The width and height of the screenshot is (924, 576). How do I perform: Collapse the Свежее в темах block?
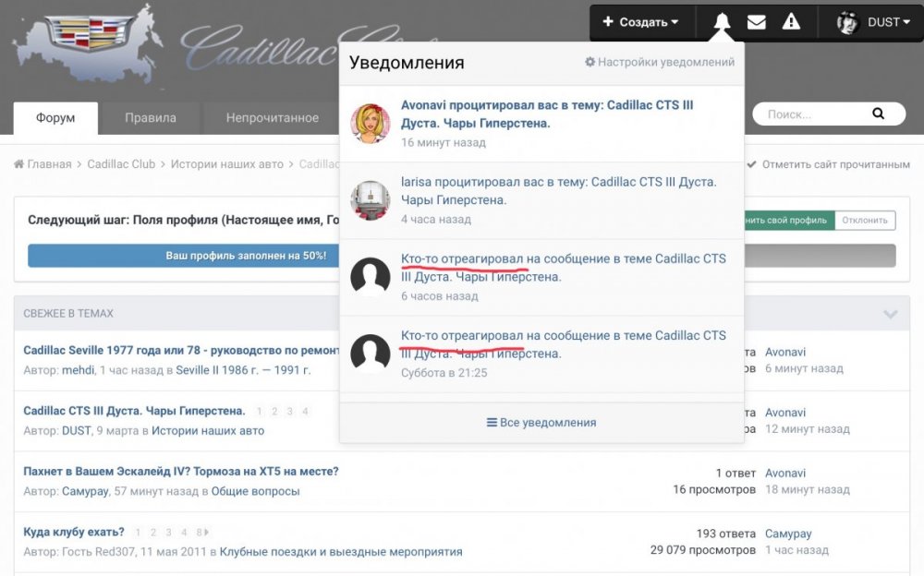click(890, 314)
